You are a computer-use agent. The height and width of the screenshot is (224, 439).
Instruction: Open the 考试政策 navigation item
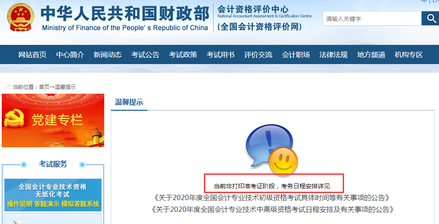[x=183, y=55]
